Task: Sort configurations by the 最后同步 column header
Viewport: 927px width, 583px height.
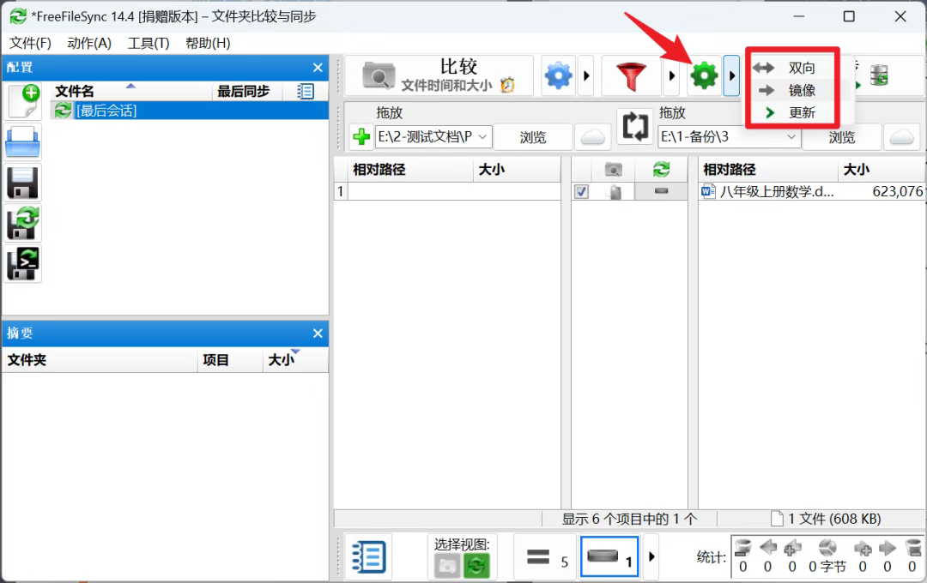Action: (247, 91)
